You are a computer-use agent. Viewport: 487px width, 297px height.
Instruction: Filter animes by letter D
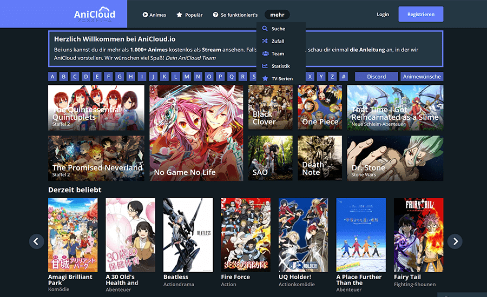coord(86,77)
